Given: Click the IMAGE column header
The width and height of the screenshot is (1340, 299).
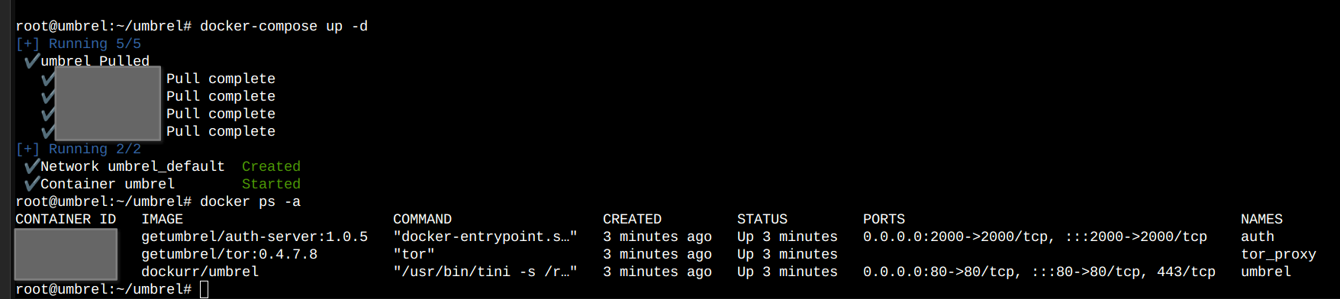Looking at the screenshot, I should tap(162, 219).
